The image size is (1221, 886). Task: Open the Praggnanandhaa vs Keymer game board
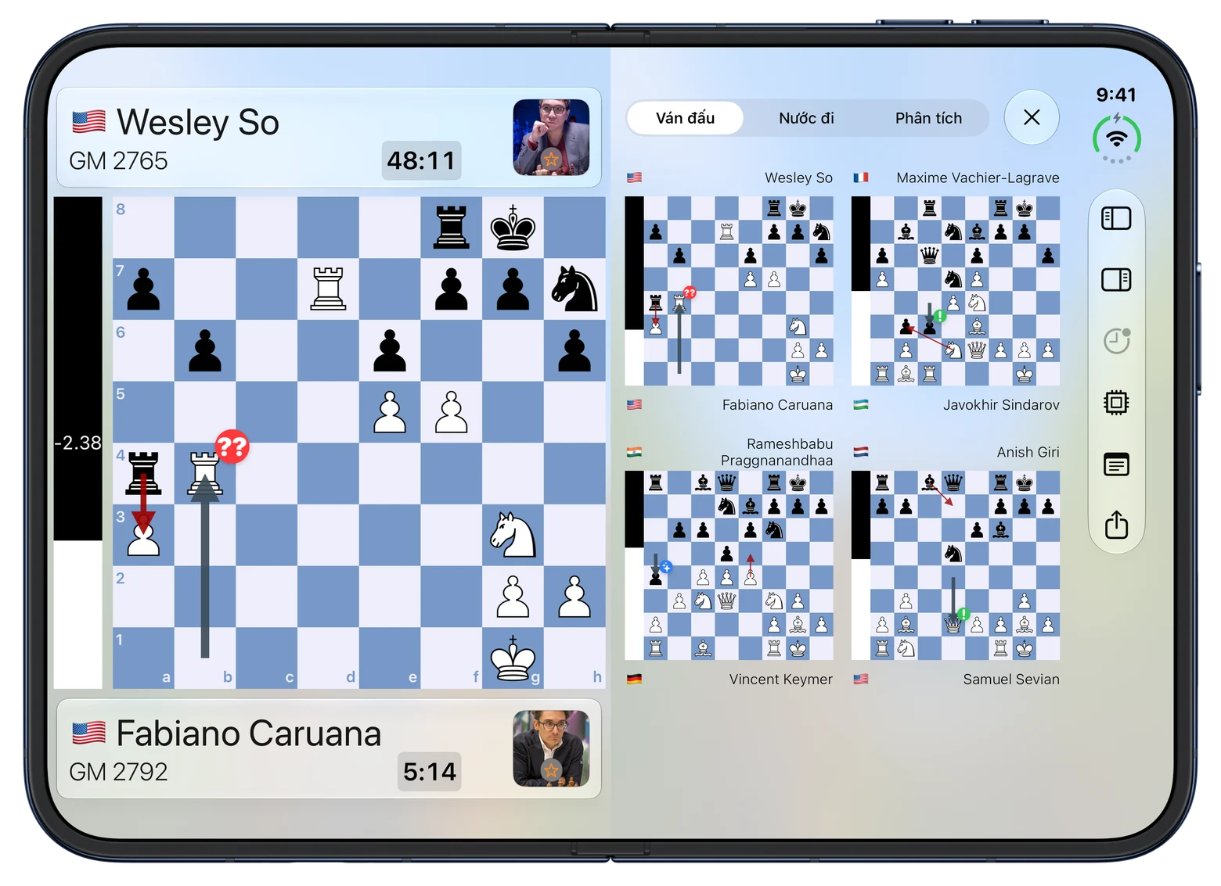click(x=729, y=565)
